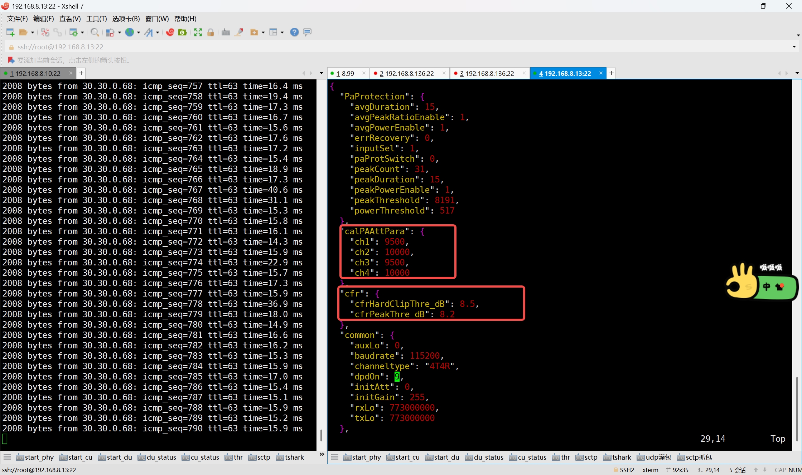Run start_phy quick command in left pane
The image size is (802, 475).
(35, 457)
